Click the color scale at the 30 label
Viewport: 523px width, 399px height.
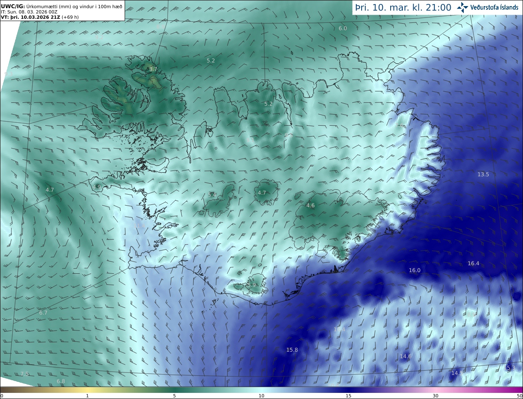pos(436,396)
